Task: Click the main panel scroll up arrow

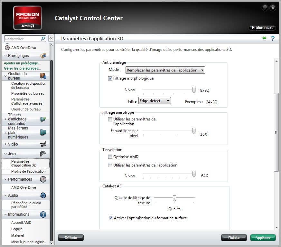Action: [x=276, y=61]
